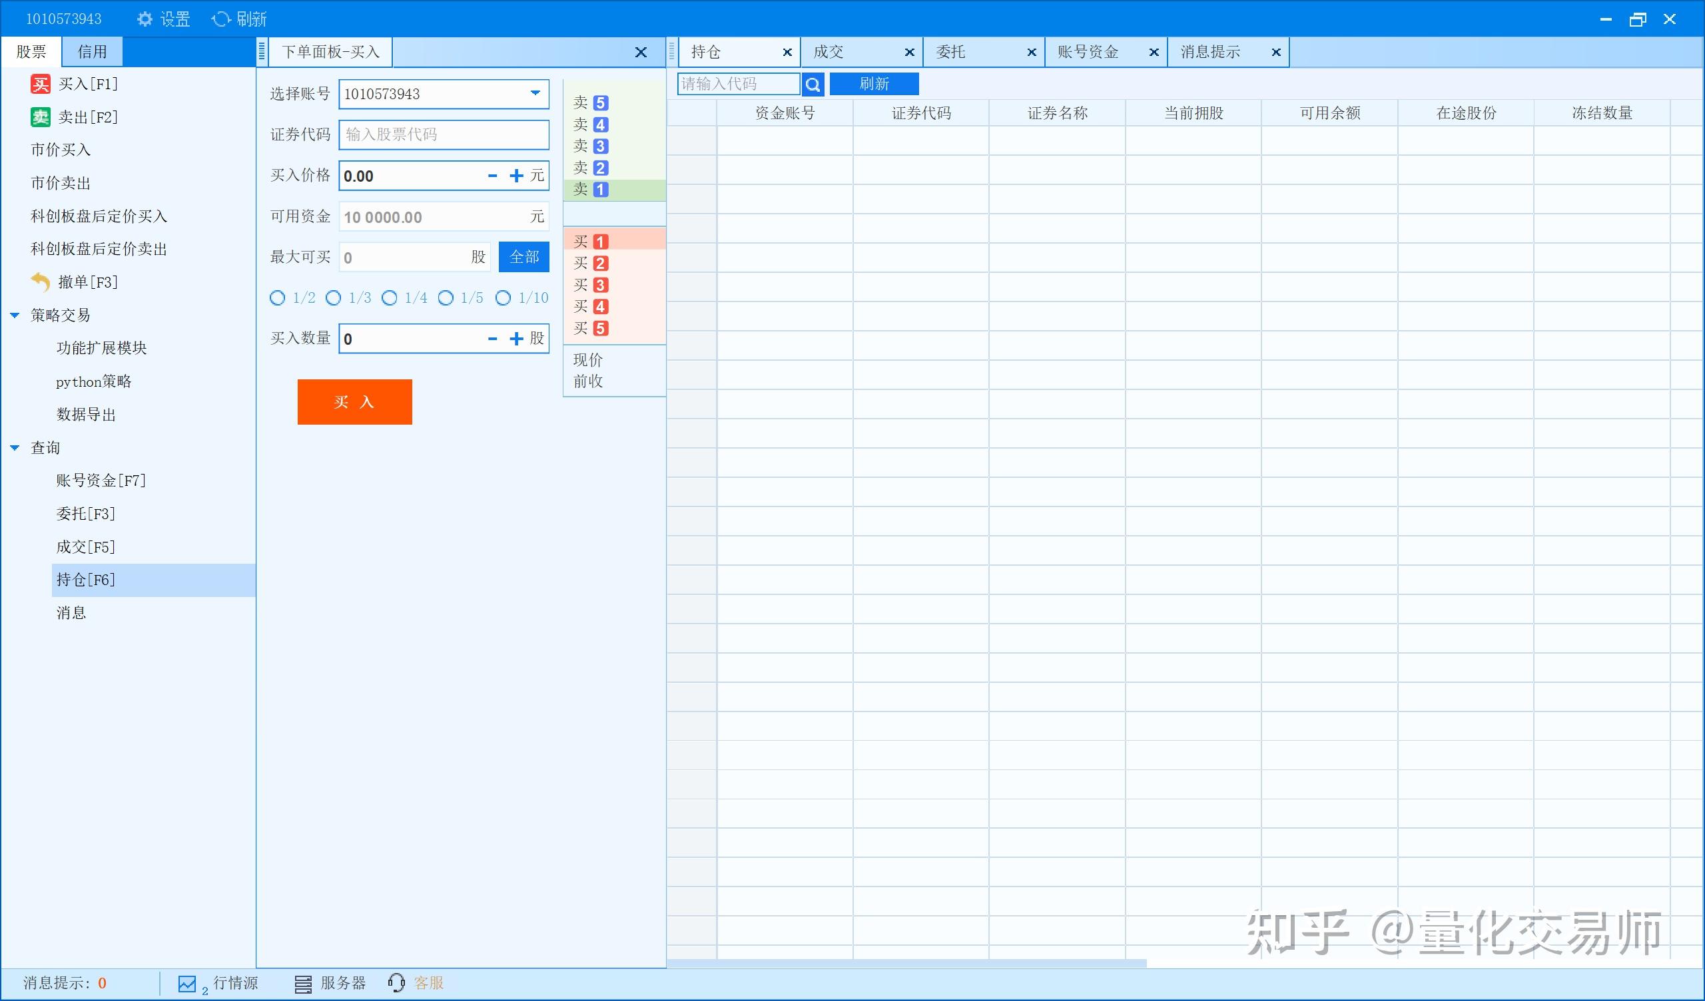The image size is (1705, 1001).
Task: Click the 撤单[F3] undo arrow icon
Action: pos(39,282)
